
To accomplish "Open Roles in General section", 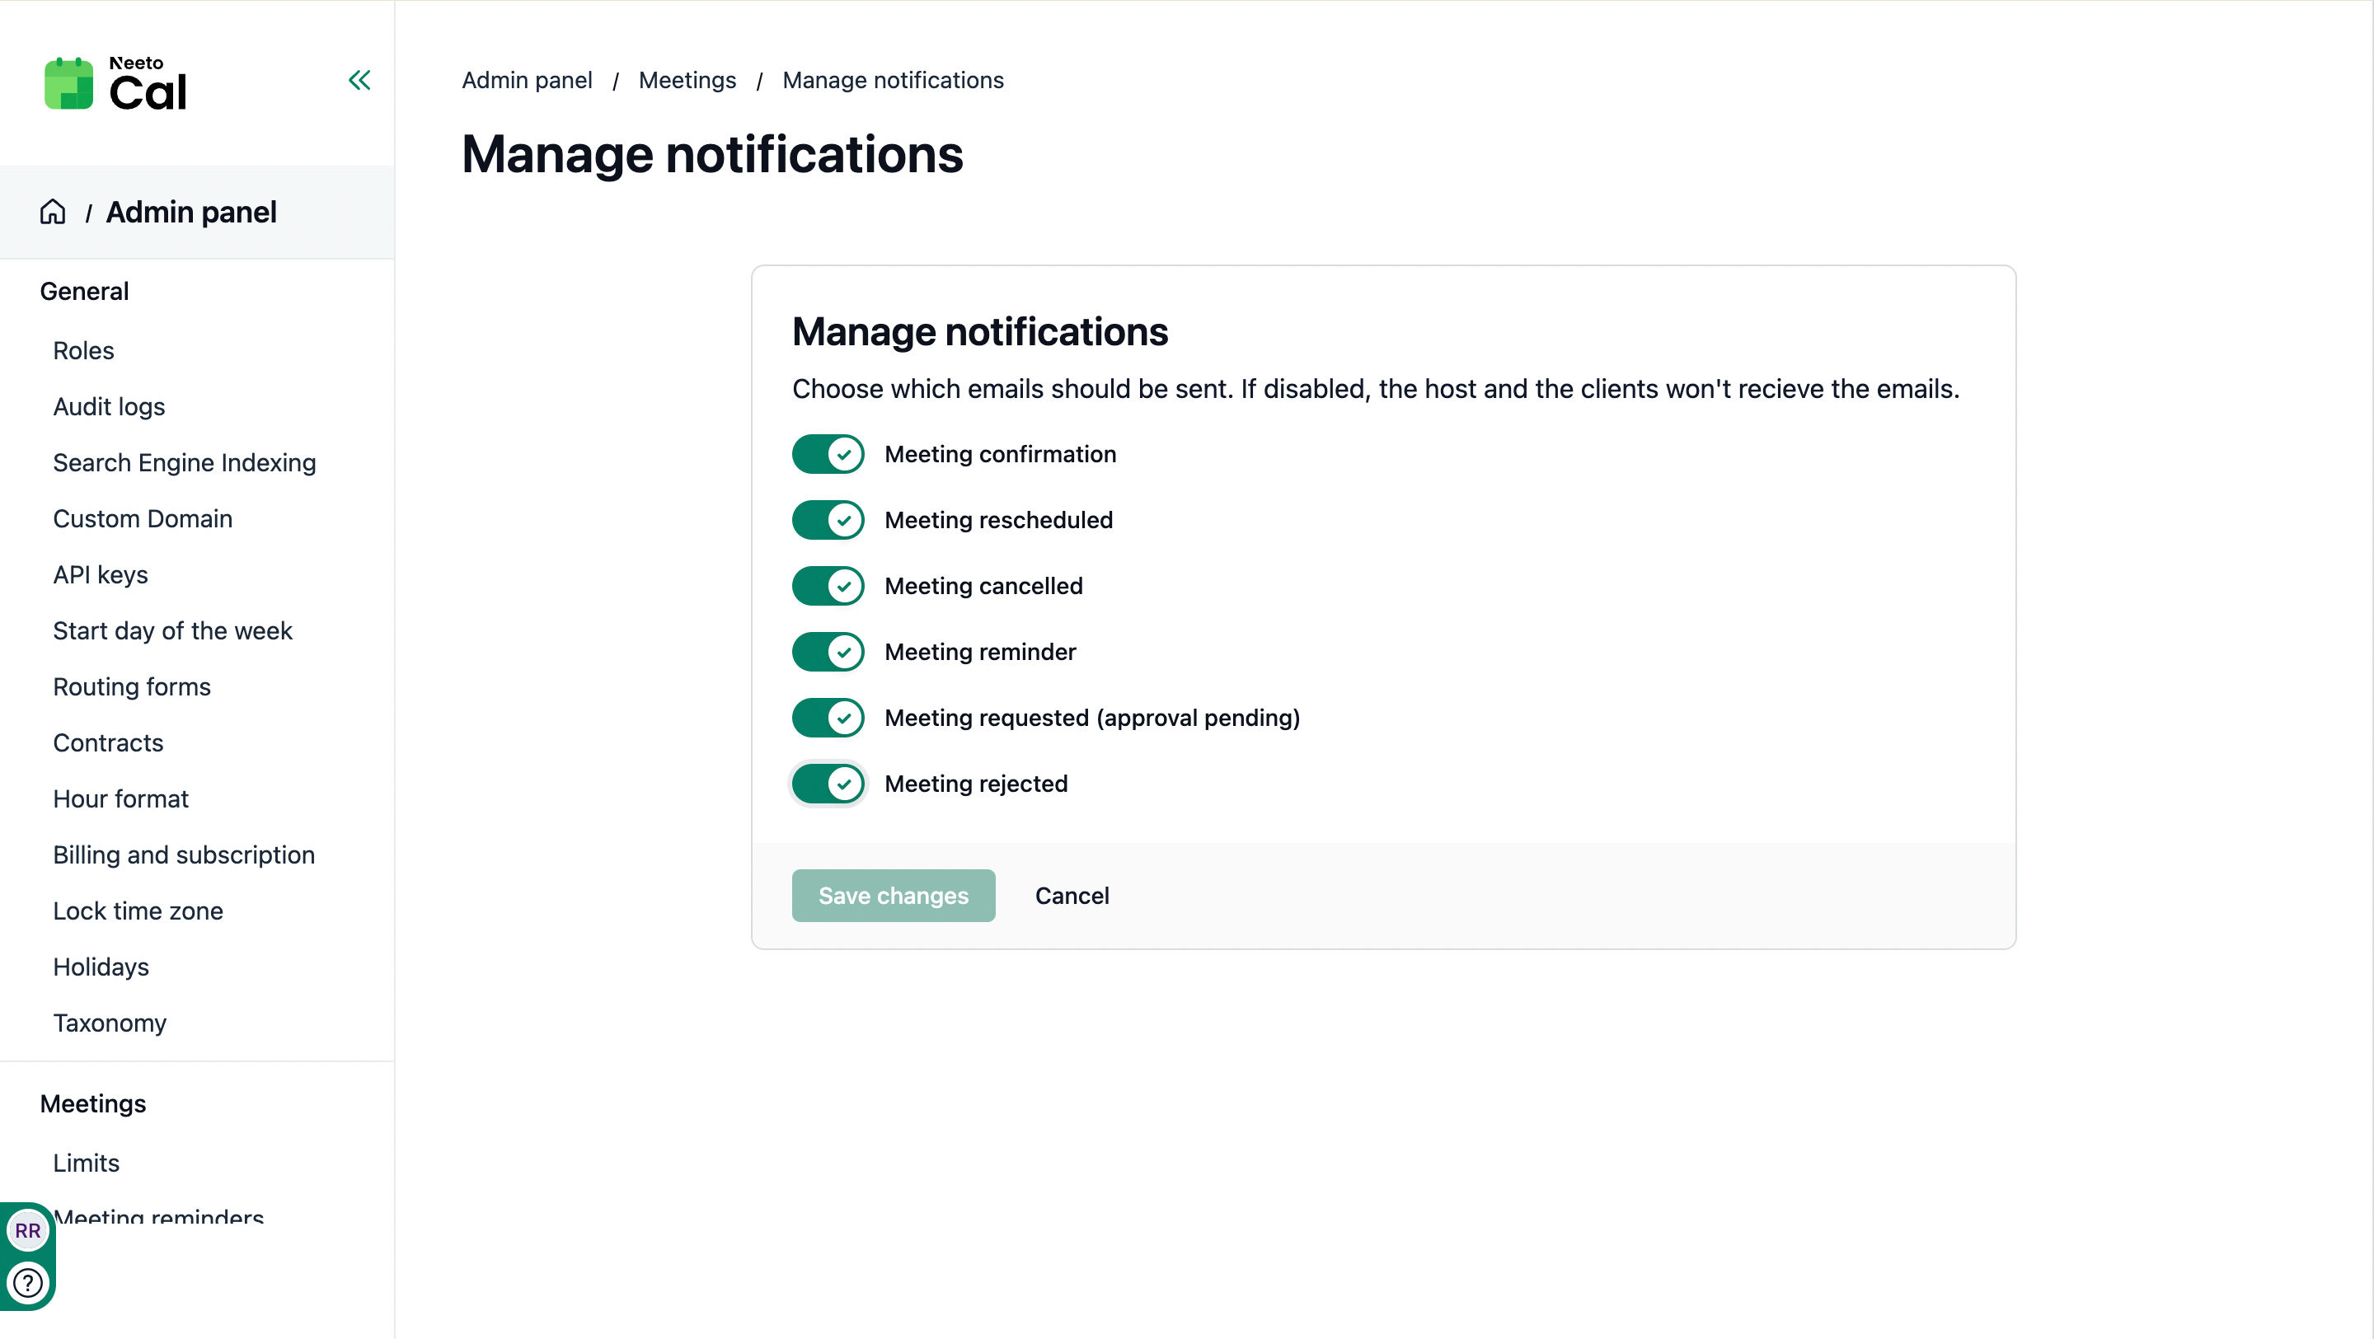I will (x=84, y=350).
